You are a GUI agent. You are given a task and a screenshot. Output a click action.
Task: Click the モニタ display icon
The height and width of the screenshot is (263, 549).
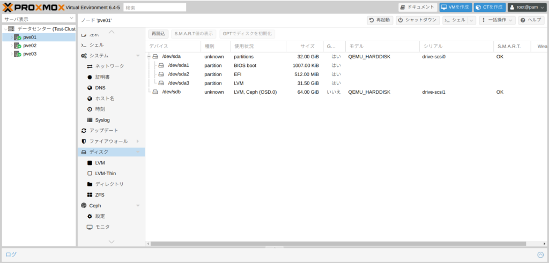tap(90, 227)
